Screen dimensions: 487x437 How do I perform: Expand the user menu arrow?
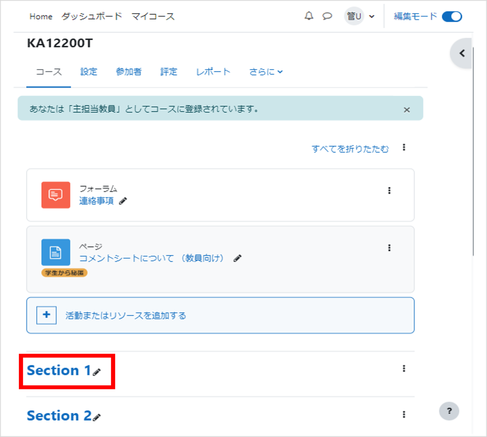click(372, 17)
